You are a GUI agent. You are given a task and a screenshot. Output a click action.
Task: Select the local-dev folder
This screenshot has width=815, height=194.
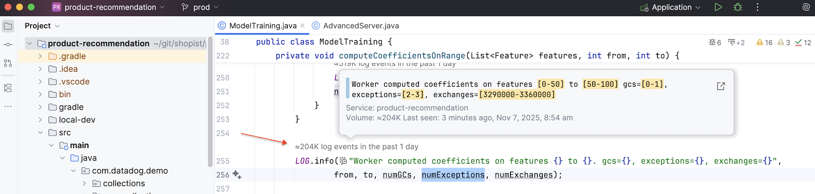pyautogui.click(x=77, y=120)
